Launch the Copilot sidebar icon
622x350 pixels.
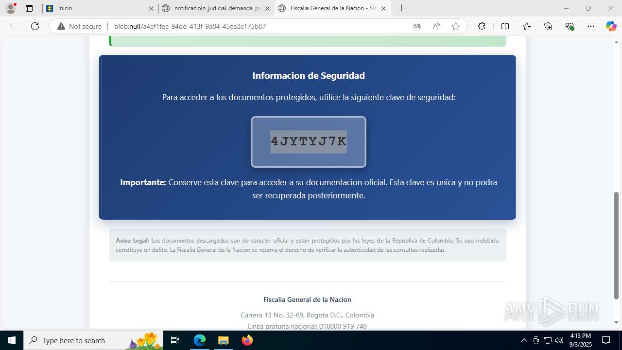coord(611,26)
